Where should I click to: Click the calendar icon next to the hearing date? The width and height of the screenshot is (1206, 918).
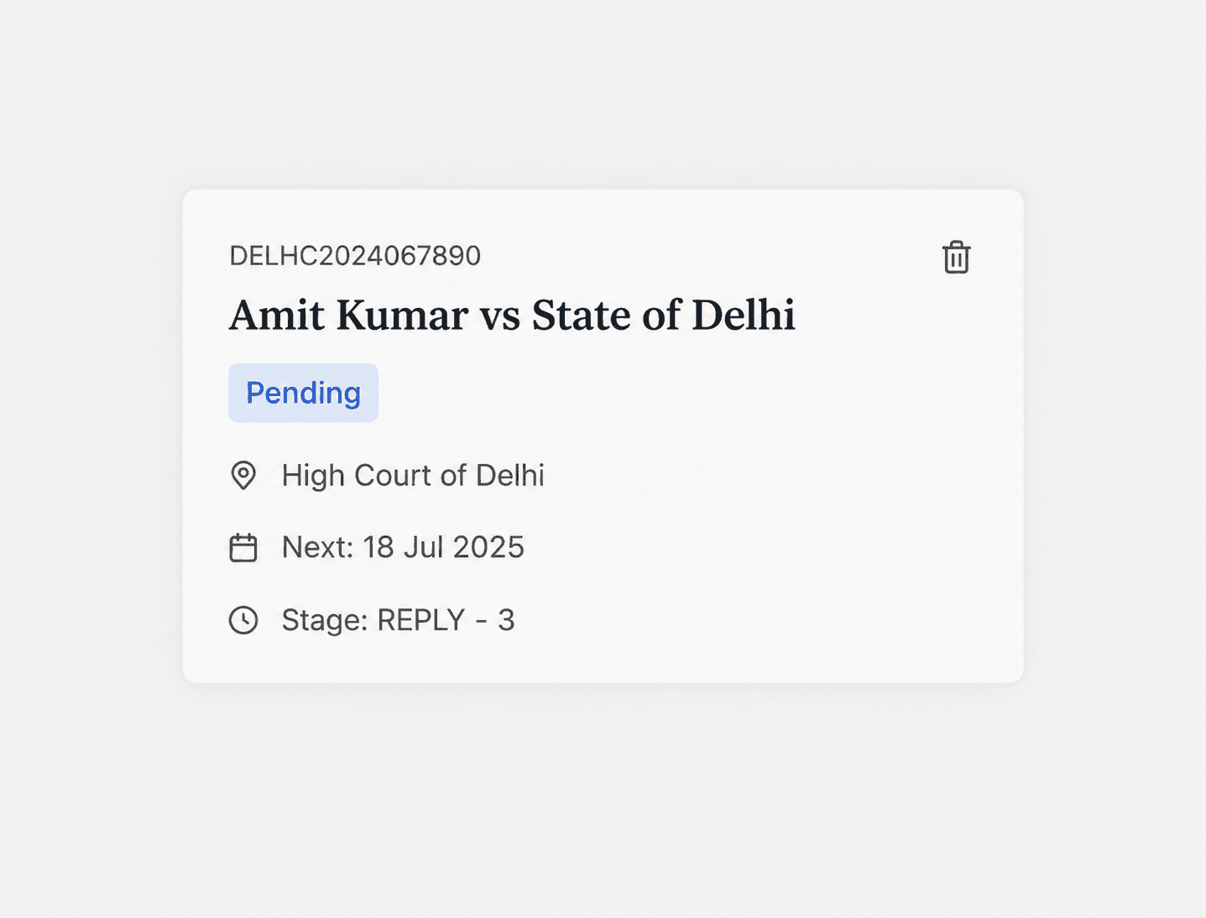243,547
